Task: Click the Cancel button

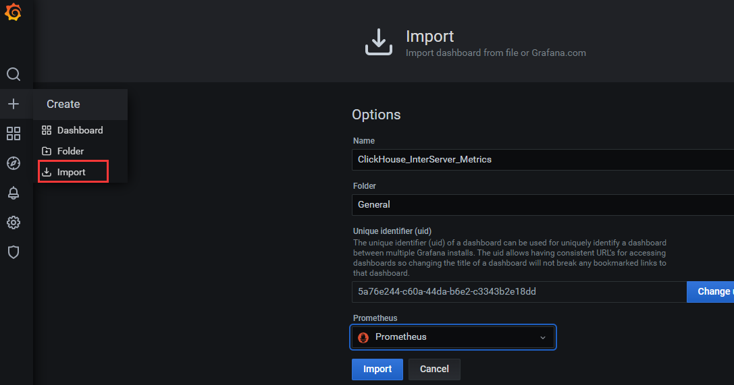Action: coord(434,369)
